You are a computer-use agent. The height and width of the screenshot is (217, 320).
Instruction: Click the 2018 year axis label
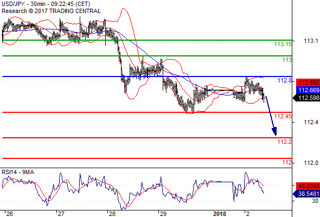pyautogui.click(x=220, y=214)
